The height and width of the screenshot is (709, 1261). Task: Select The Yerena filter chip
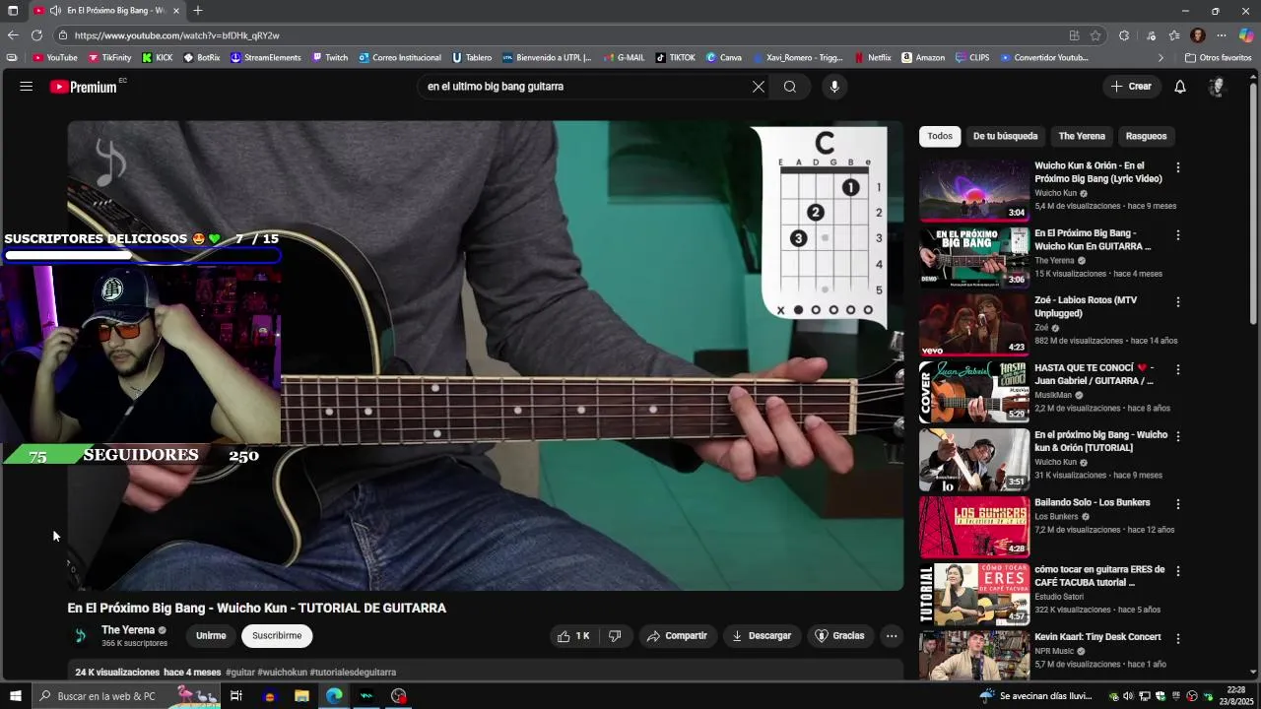click(1082, 136)
